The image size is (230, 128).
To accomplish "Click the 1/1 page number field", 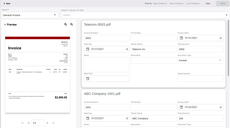I will 38,123.
